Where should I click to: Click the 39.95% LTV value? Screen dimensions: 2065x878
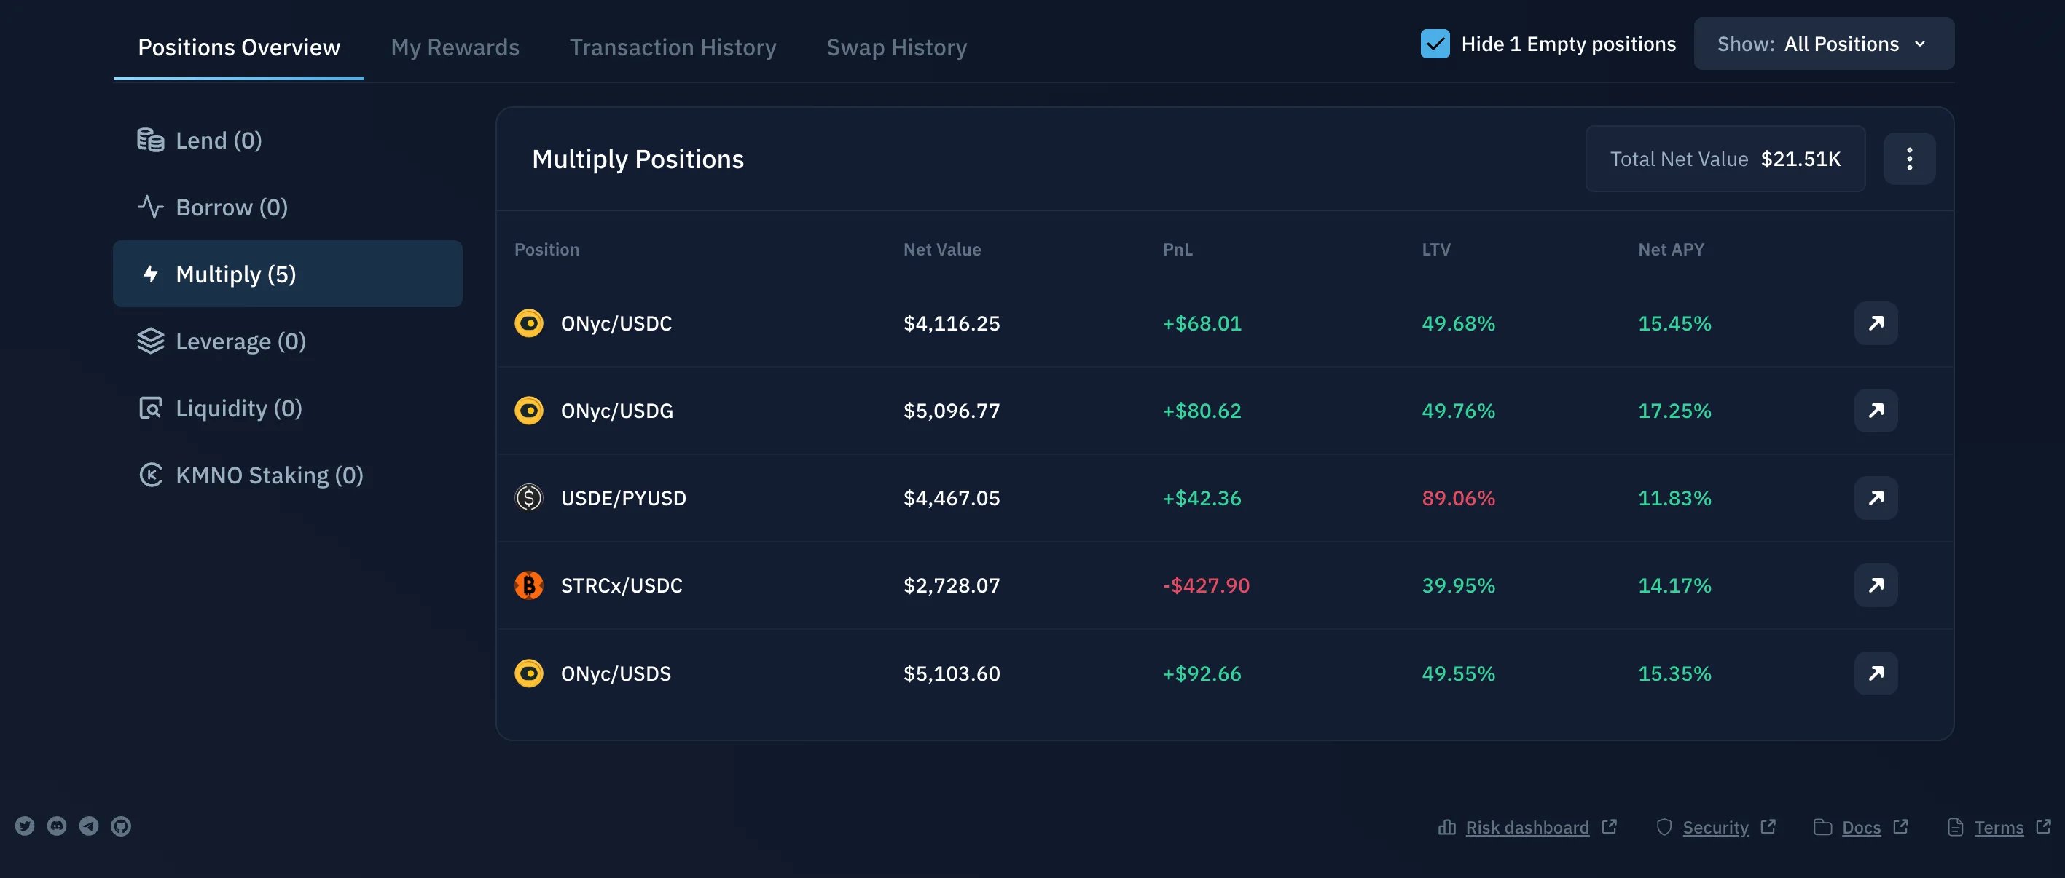pyautogui.click(x=1458, y=585)
